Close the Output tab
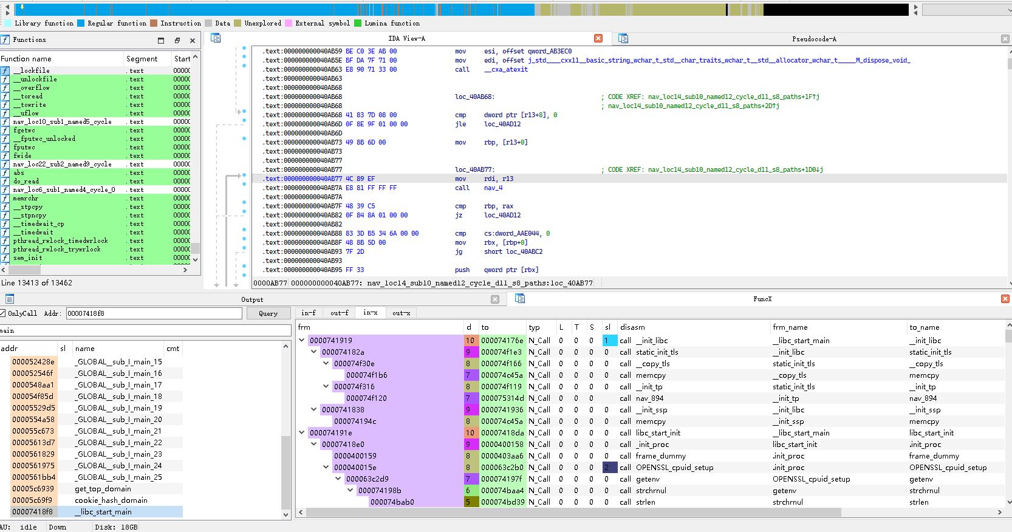The width and height of the screenshot is (1012, 532). point(495,299)
